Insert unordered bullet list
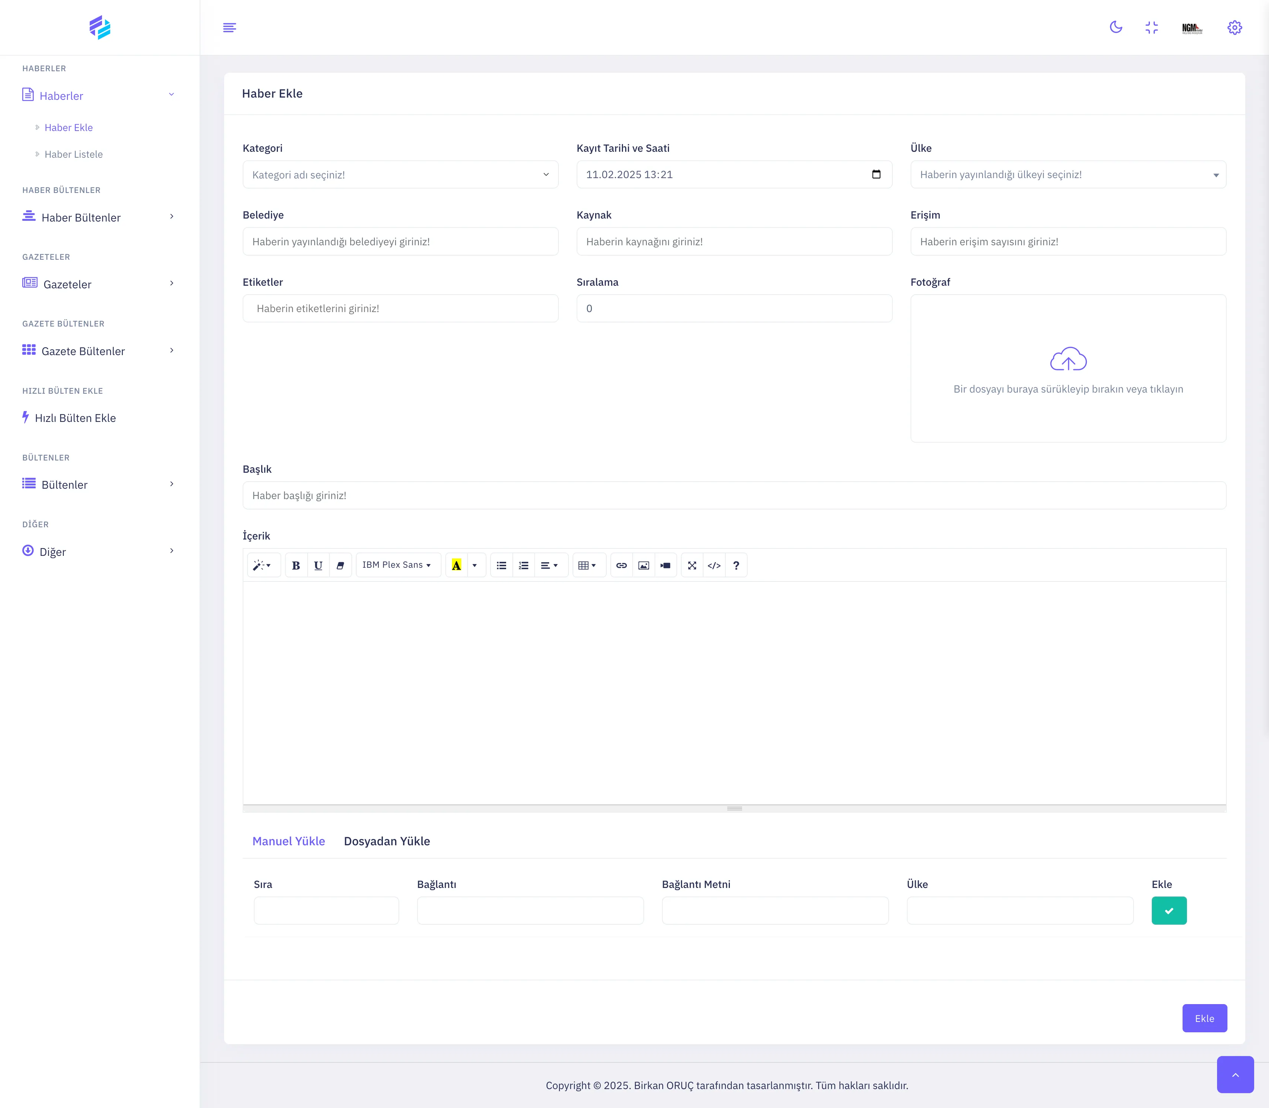Viewport: 1269px width, 1108px height. coord(501,565)
